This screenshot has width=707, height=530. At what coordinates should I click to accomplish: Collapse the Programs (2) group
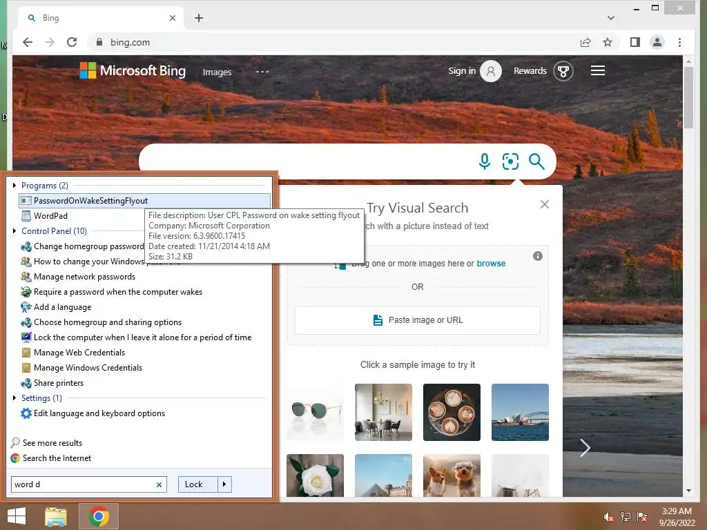pyautogui.click(x=14, y=185)
